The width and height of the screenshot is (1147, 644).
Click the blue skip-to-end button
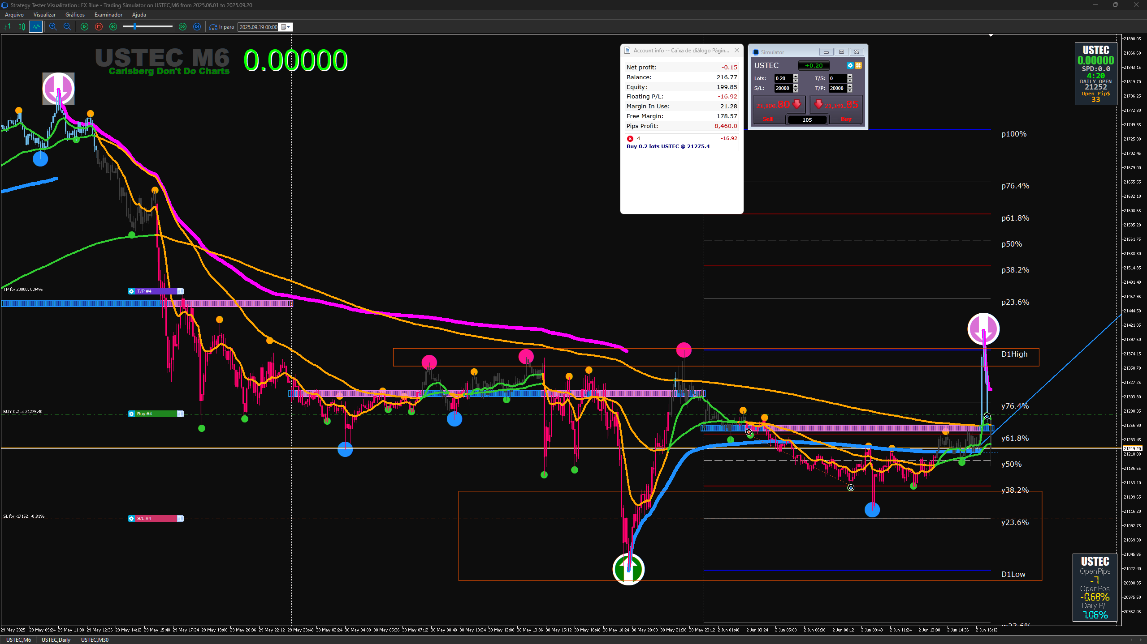[197, 27]
